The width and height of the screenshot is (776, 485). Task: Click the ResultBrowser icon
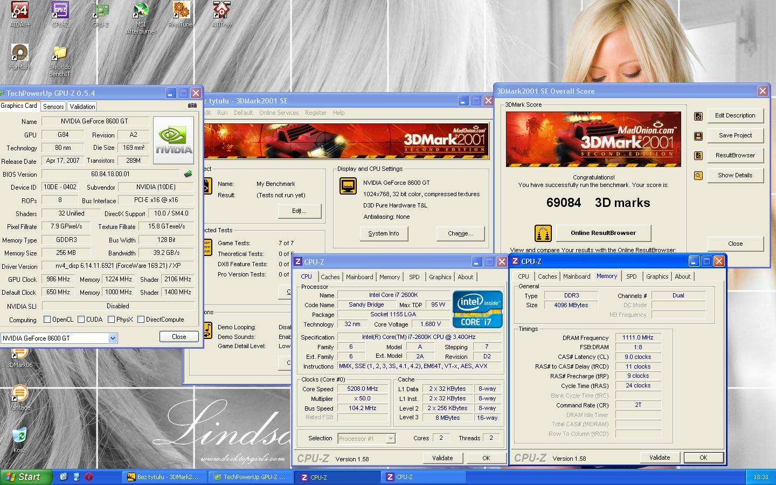698,156
